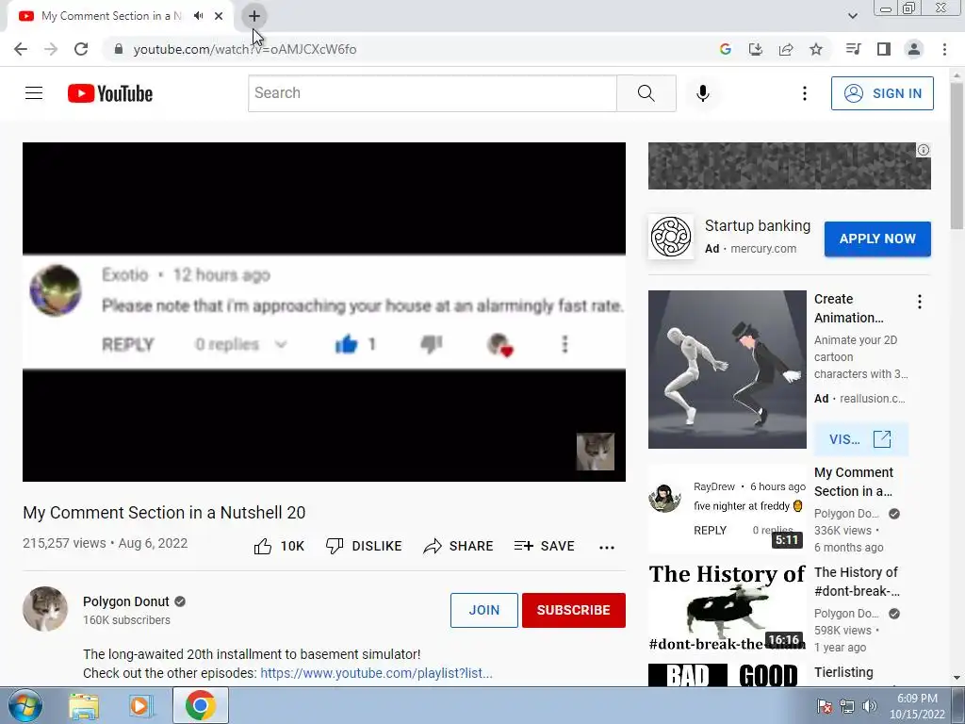Click the Mercury ad logo

[671, 237]
